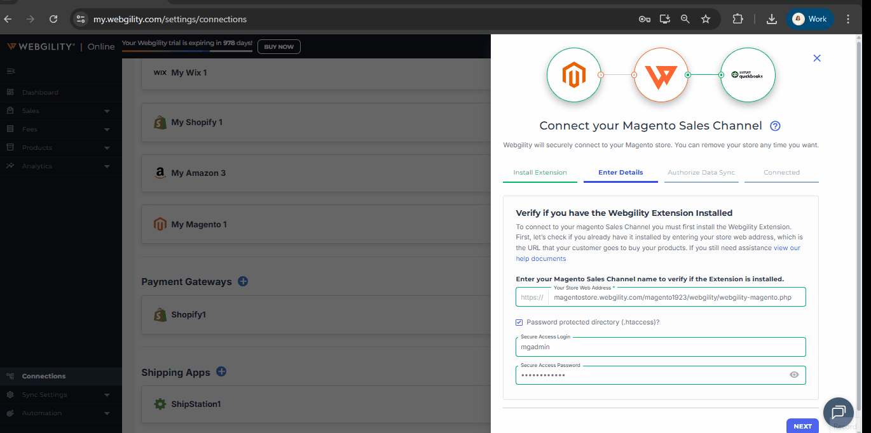
Task: Click the trial expiry progress bar
Action: 187,51
